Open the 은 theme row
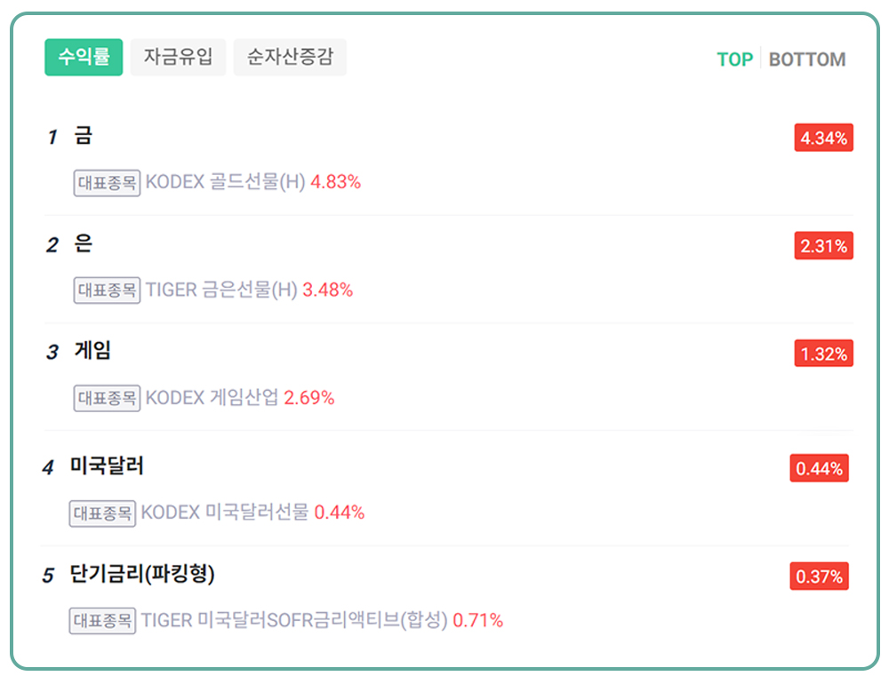Screen dimensions: 889x684 pos(84,244)
